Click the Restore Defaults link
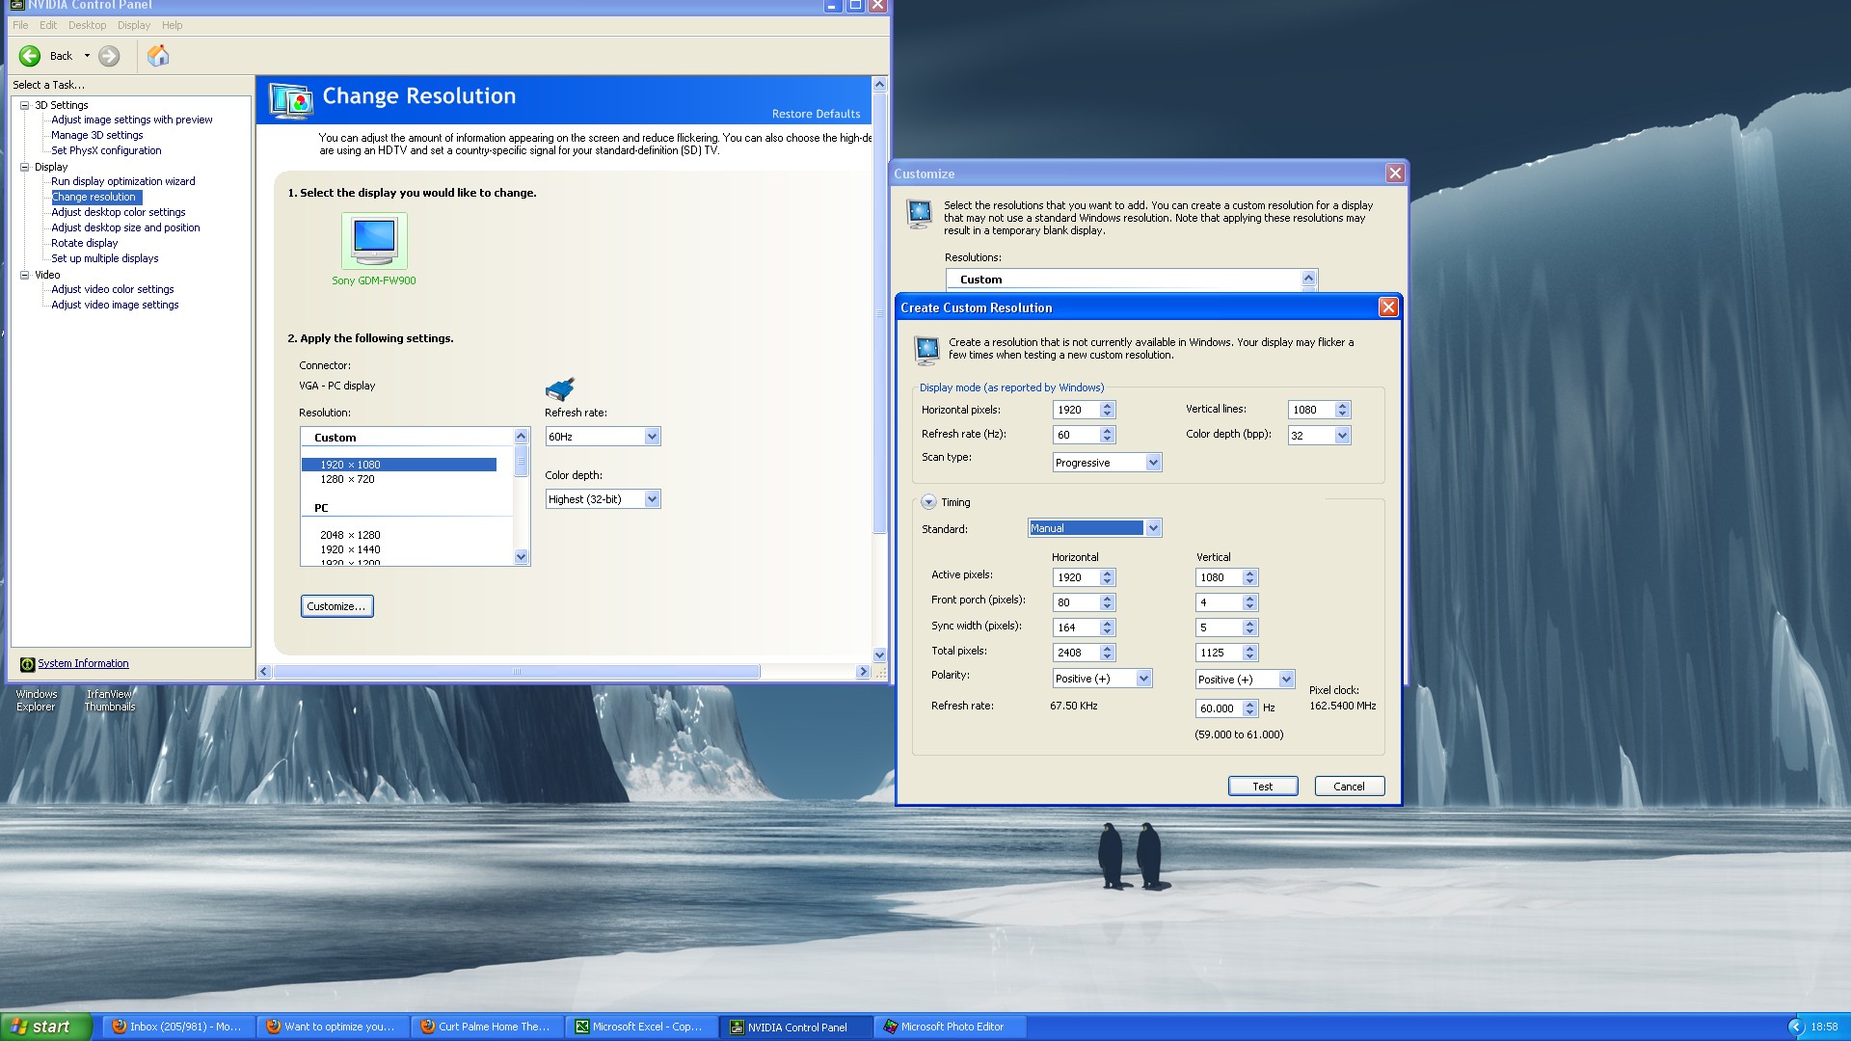This screenshot has height=1041, width=1851. coord(816,114)
